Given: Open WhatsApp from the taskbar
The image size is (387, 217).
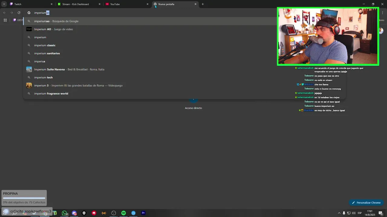Looking at the screenshot, I should pyautogui.click(x=64, y=213).
